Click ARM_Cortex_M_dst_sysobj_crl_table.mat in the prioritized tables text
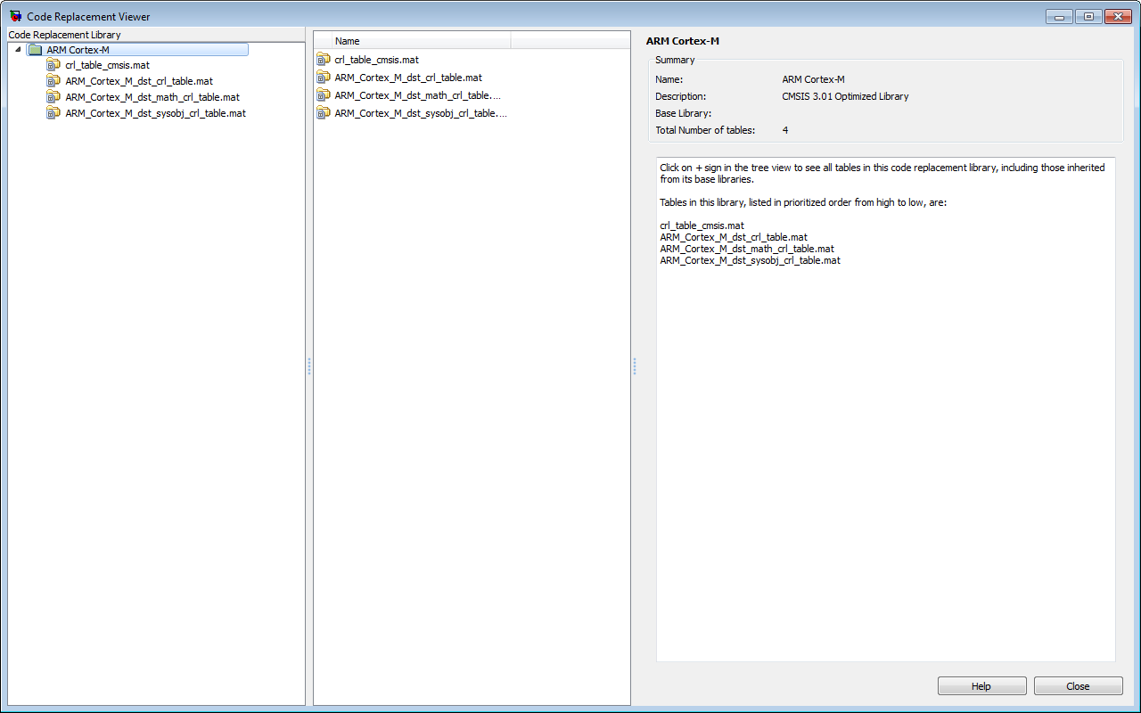The image size is (1141, 713). 750,260
